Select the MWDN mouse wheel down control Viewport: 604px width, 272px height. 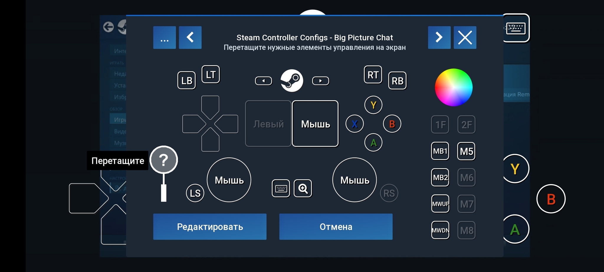pos(440,230)
